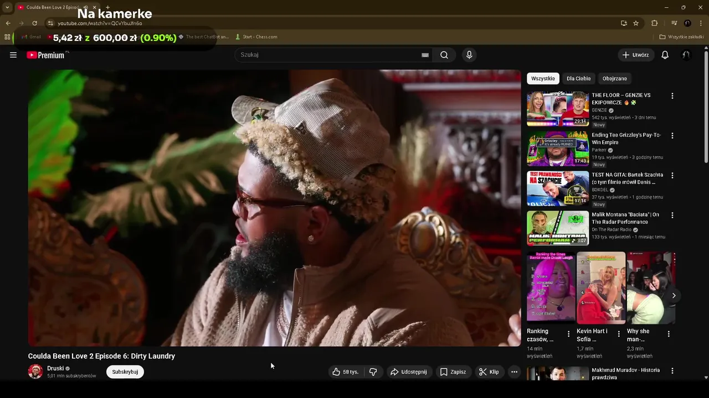The image size is (709, 398).
Task: Click the main video player
Action: (x=274, y=208)
